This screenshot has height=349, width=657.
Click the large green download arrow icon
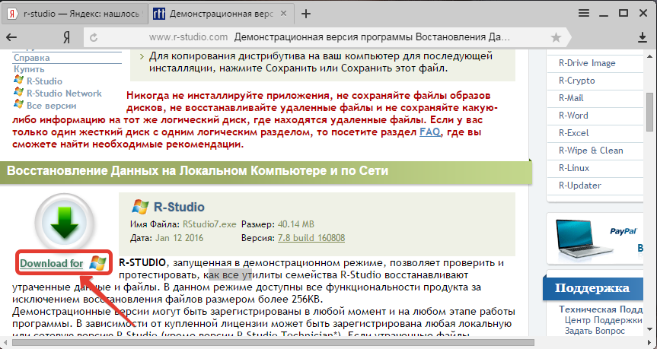tap(65, 223)
